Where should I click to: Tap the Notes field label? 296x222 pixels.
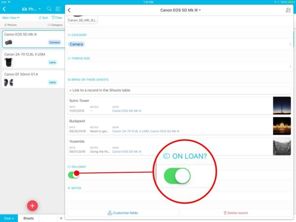pyautogui.click(x=74, y=188)
